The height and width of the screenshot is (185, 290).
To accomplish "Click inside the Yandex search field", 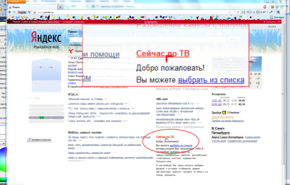I will point(147,39).
